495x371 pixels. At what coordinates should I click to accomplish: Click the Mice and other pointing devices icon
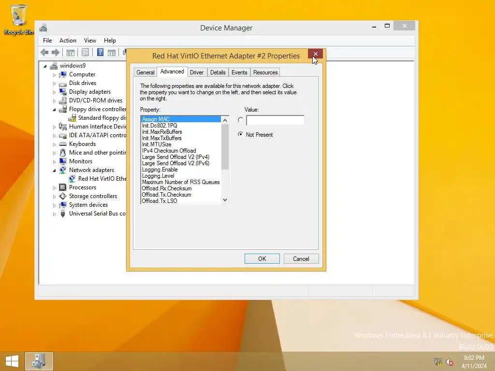click(63, 153)
